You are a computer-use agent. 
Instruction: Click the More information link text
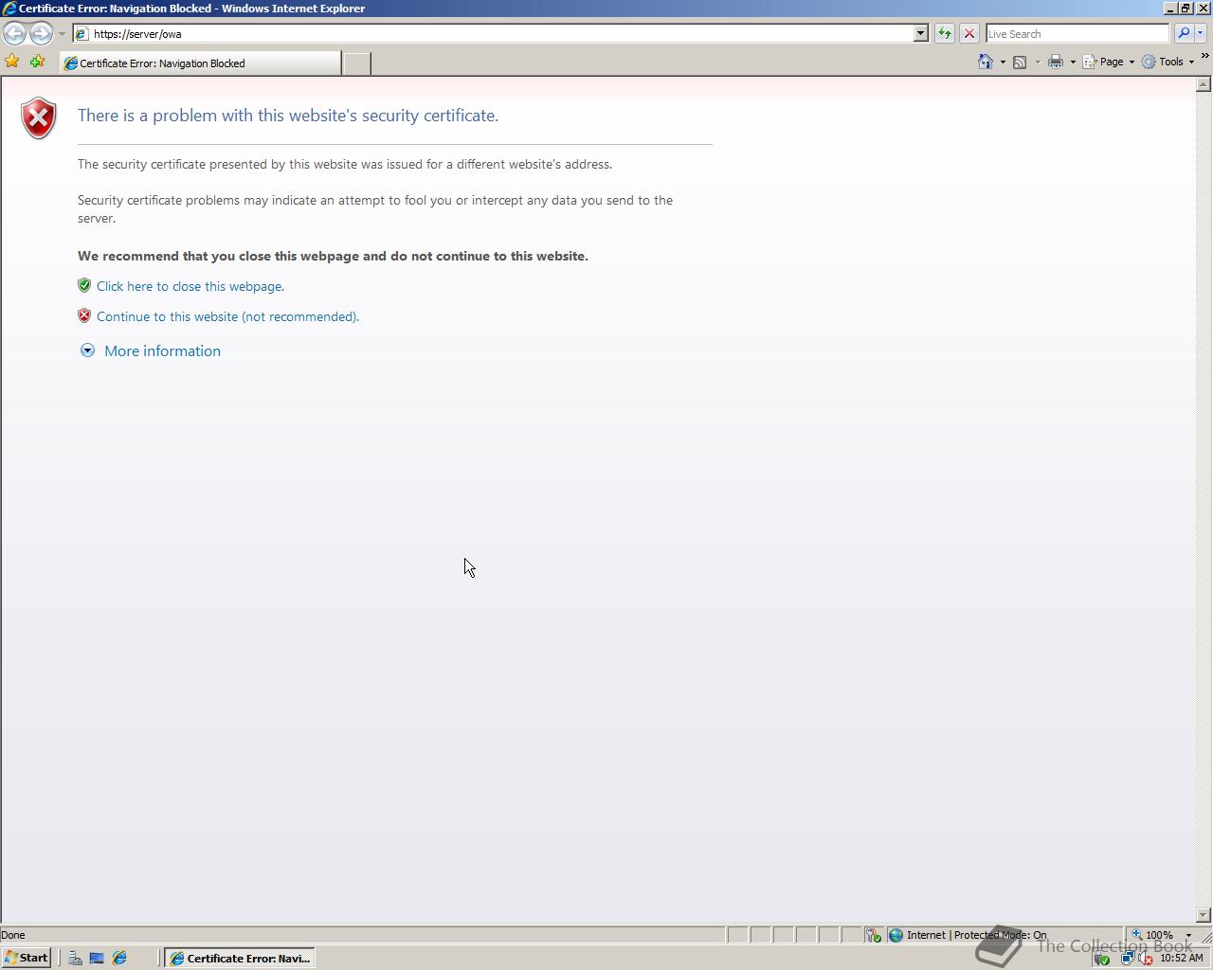(x=162, y=350)
